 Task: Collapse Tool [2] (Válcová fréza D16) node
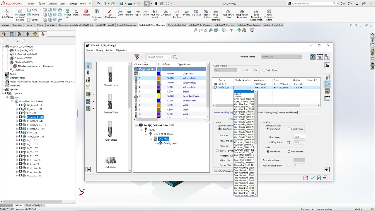point(136,125)
